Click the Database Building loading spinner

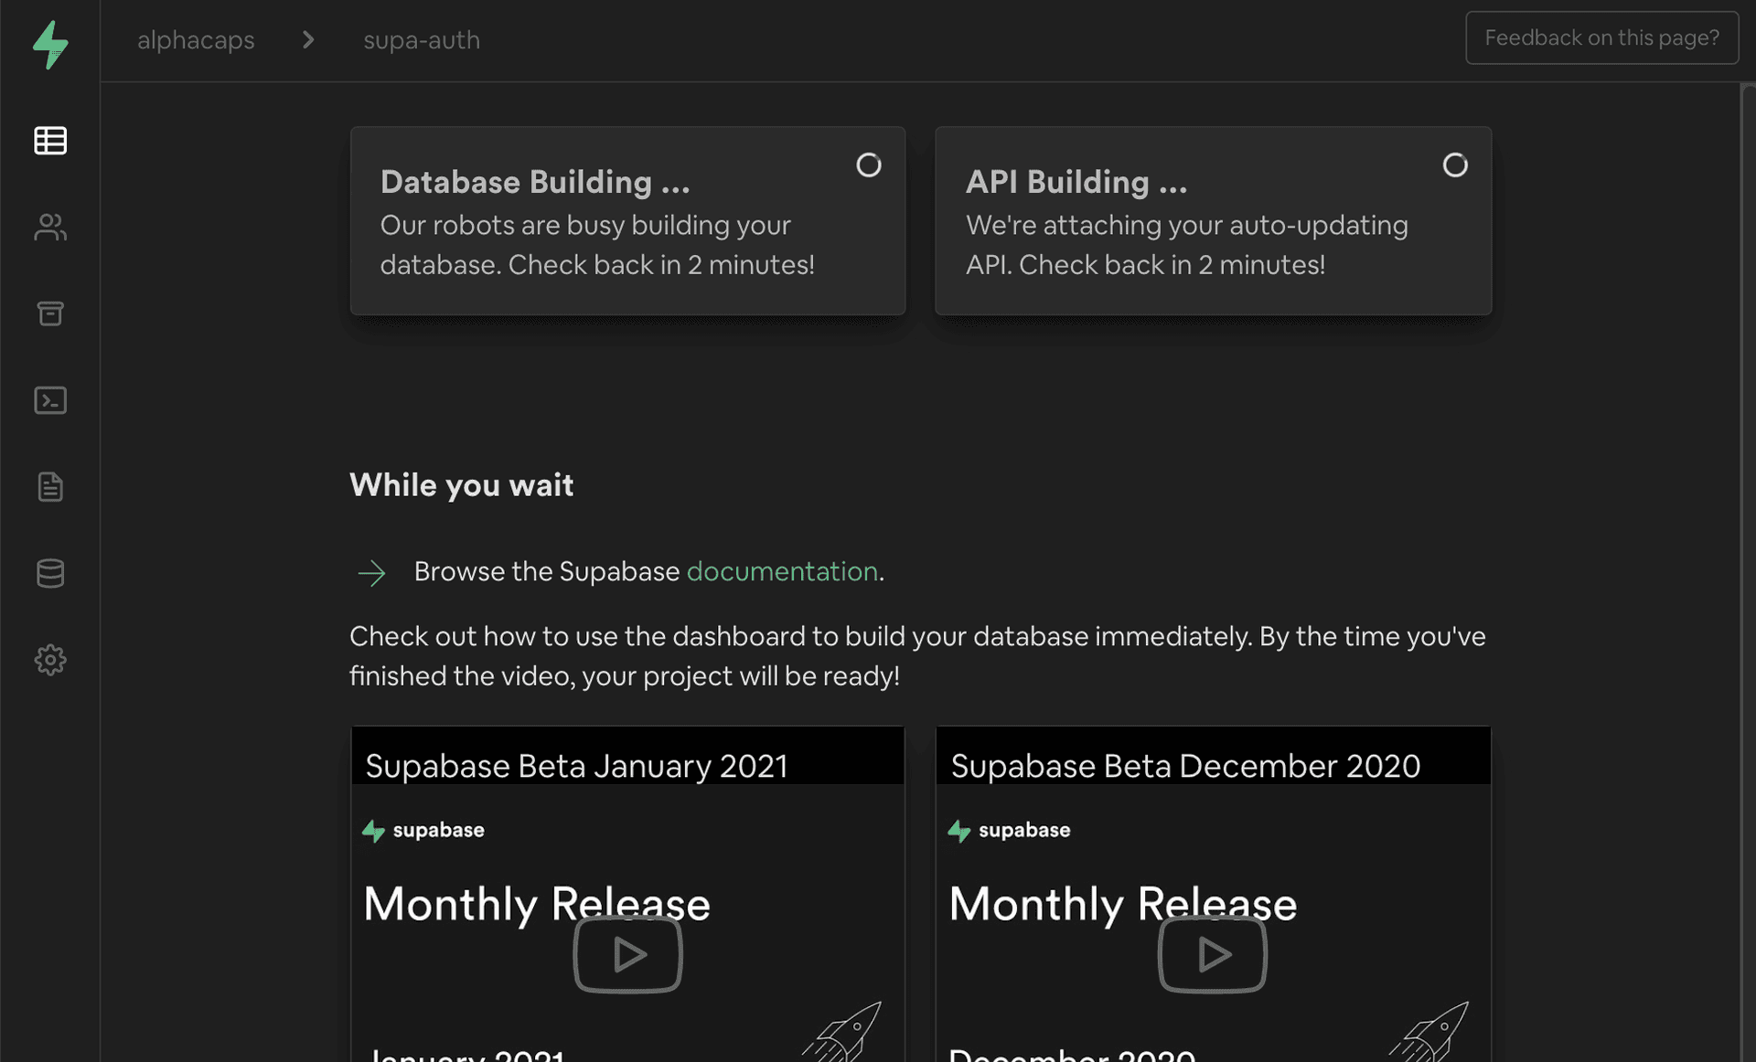869,165
